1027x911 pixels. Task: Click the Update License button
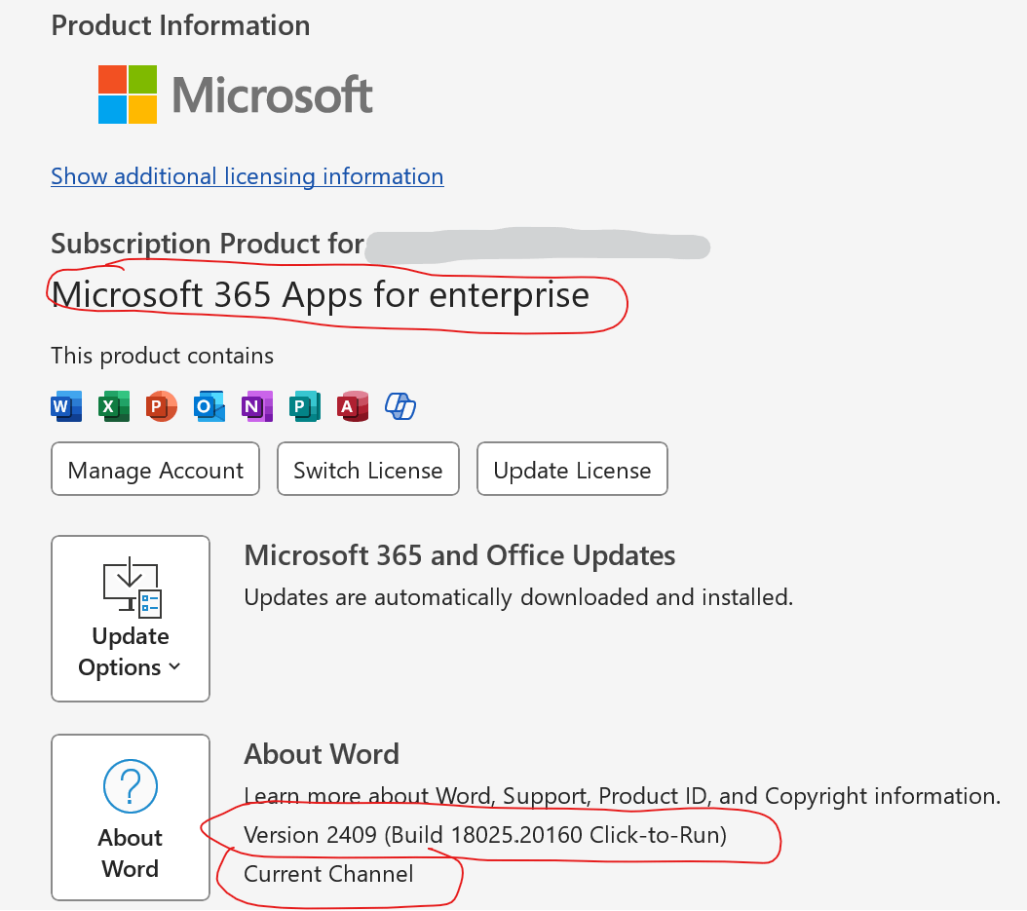click(572, 469)
